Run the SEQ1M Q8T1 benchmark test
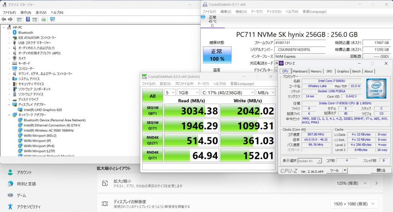 tap(152, 111)
